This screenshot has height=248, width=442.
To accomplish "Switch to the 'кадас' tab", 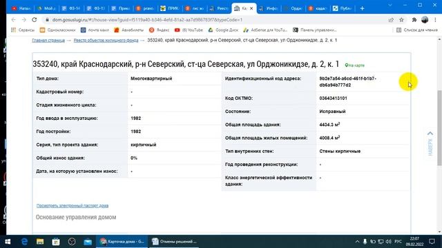I will click(x=318, y=8).
